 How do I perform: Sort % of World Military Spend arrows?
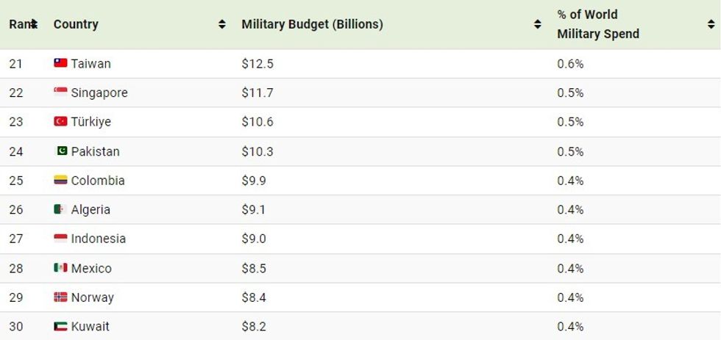(x=711, y=24)
